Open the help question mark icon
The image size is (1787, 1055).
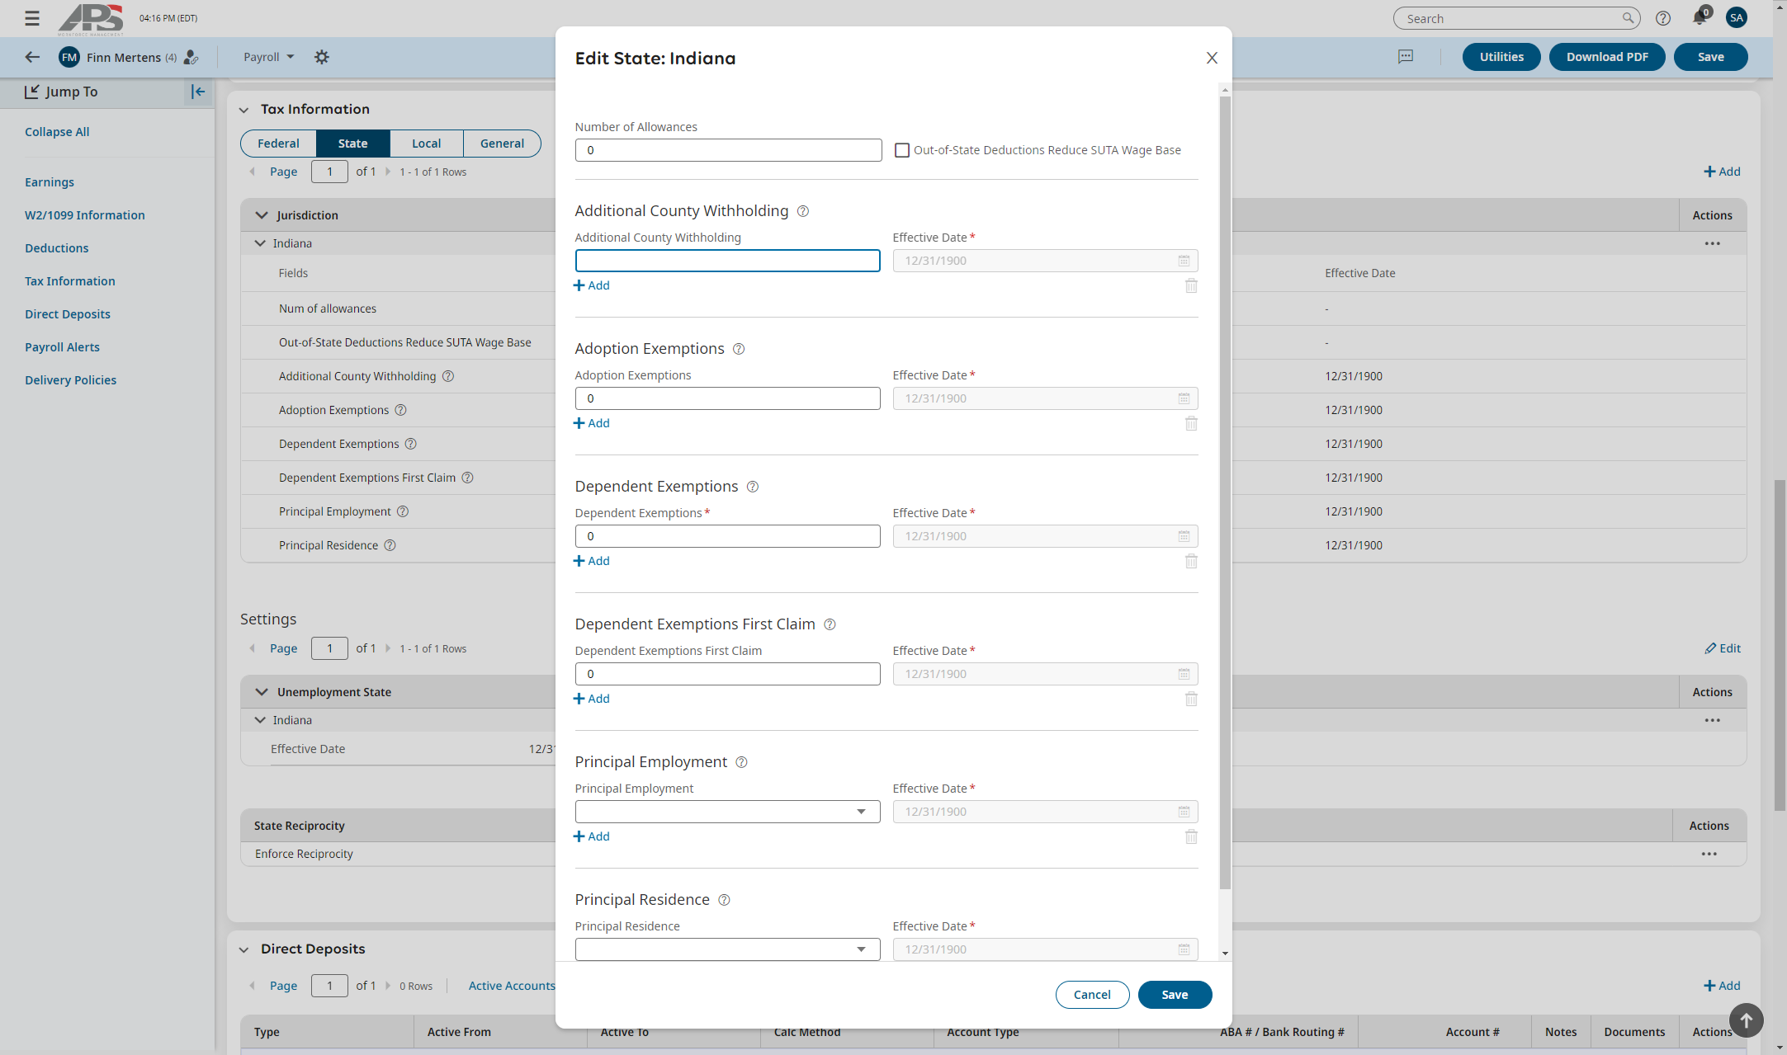(x=1663, y=18)
